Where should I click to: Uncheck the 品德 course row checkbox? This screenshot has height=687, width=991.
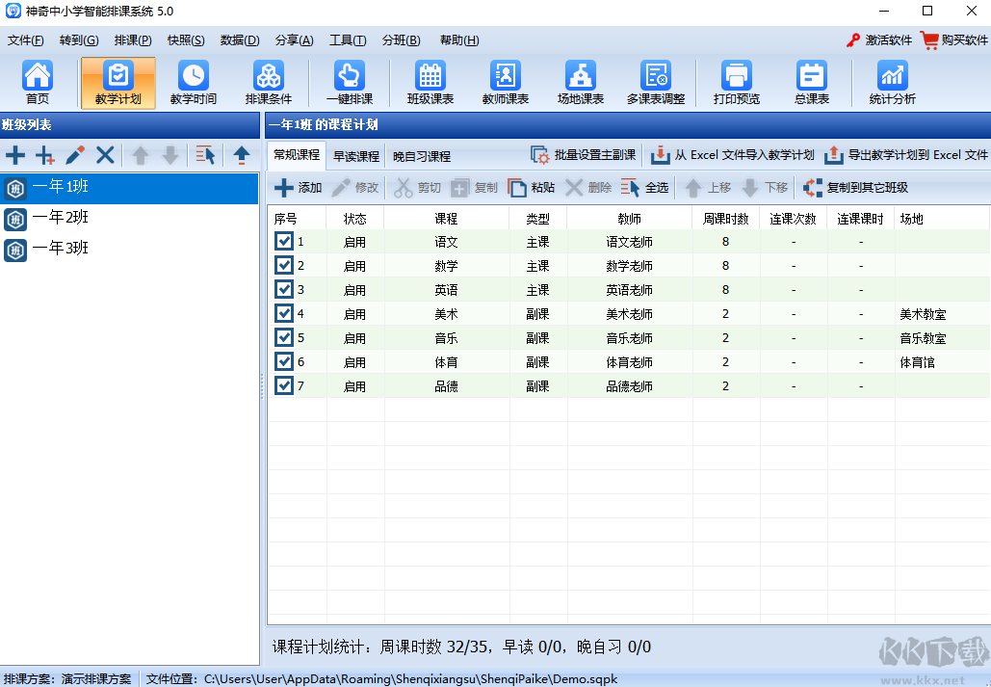point(283,386)
